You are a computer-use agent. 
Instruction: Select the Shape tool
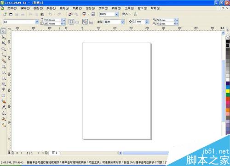click(3, 37)
